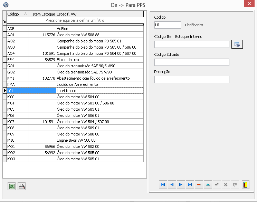Viewport: 257px width, 202px height.
Task: Open the stock item lookup button
Action: tap(237, 44)
